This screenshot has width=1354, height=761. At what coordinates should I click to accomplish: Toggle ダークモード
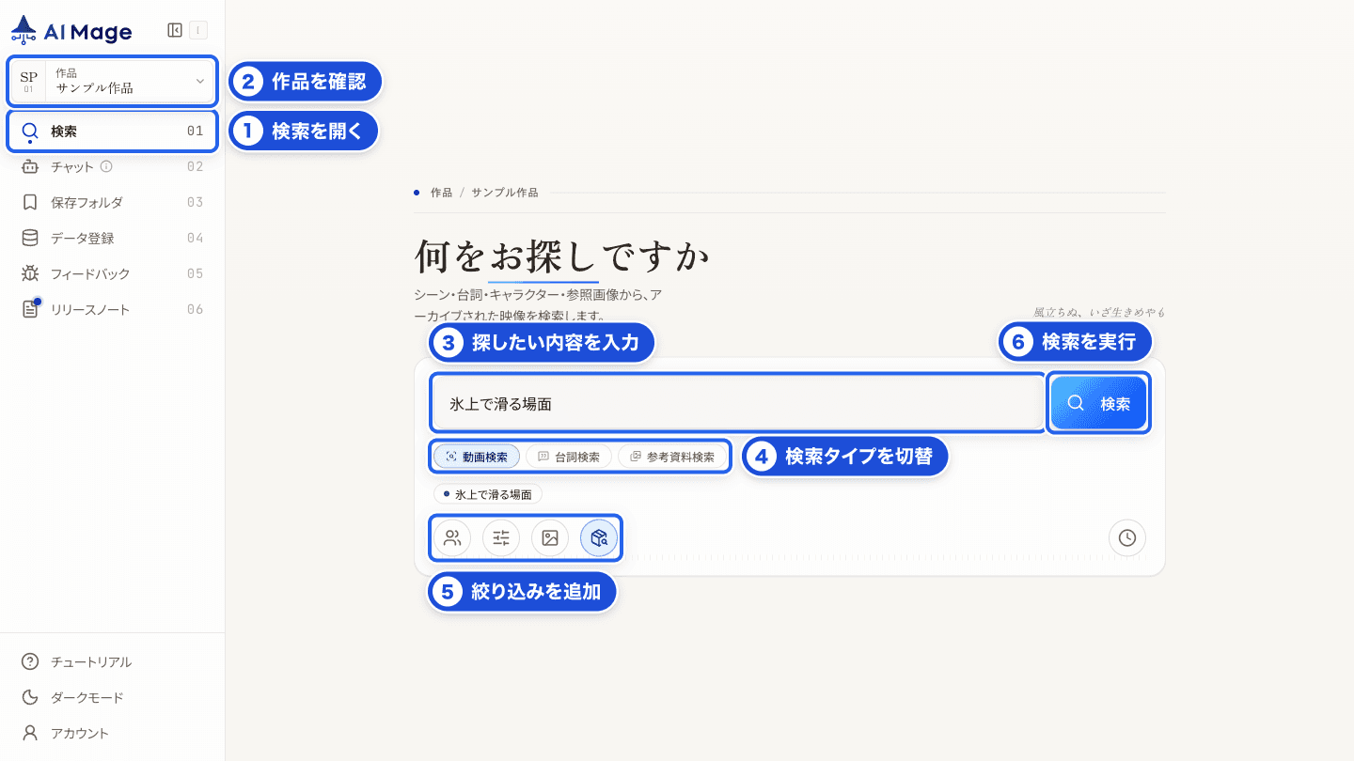(x=113, y=698)
